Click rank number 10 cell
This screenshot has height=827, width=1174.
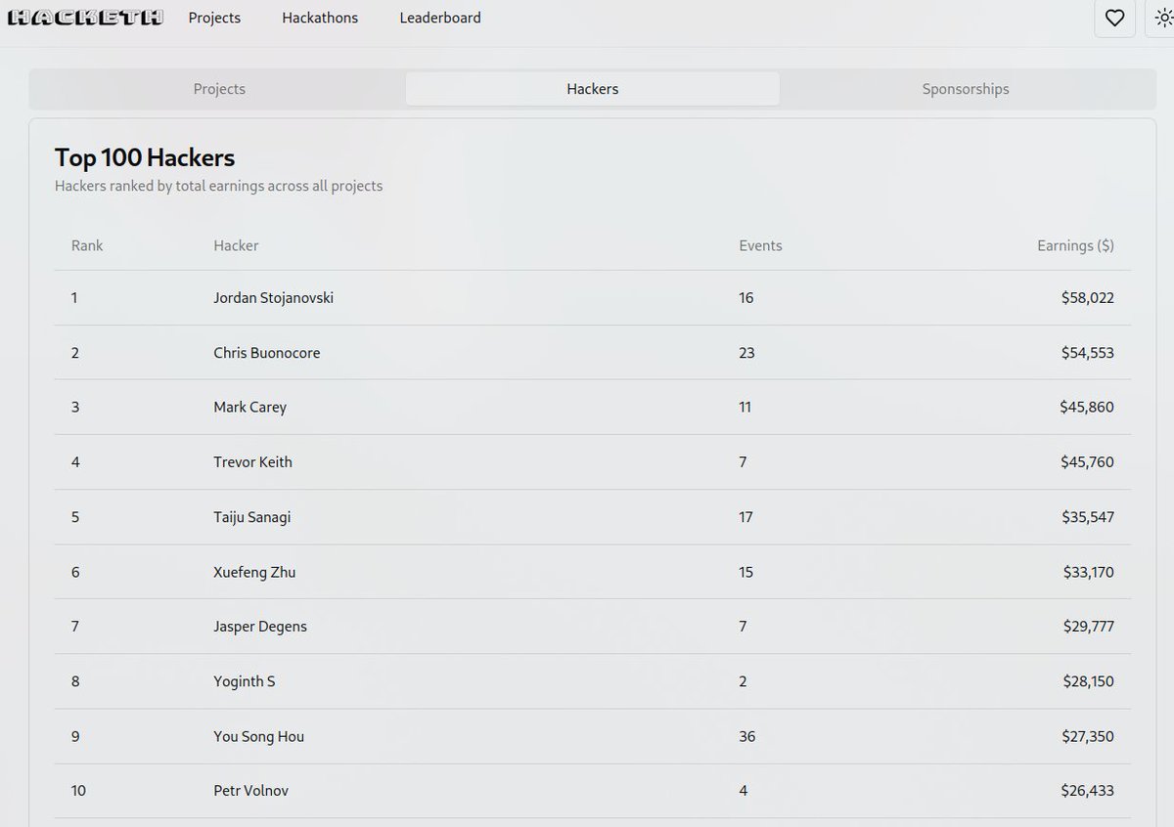(x=78, y=791)
